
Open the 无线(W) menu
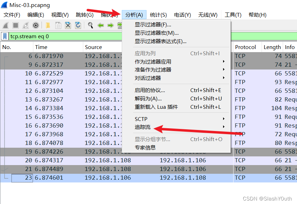pos(207,15)
